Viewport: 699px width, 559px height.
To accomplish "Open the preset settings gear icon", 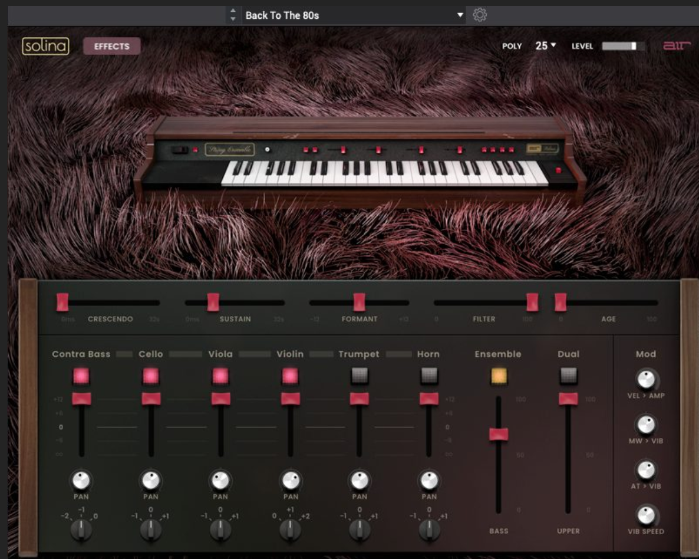I will [480, 15].
